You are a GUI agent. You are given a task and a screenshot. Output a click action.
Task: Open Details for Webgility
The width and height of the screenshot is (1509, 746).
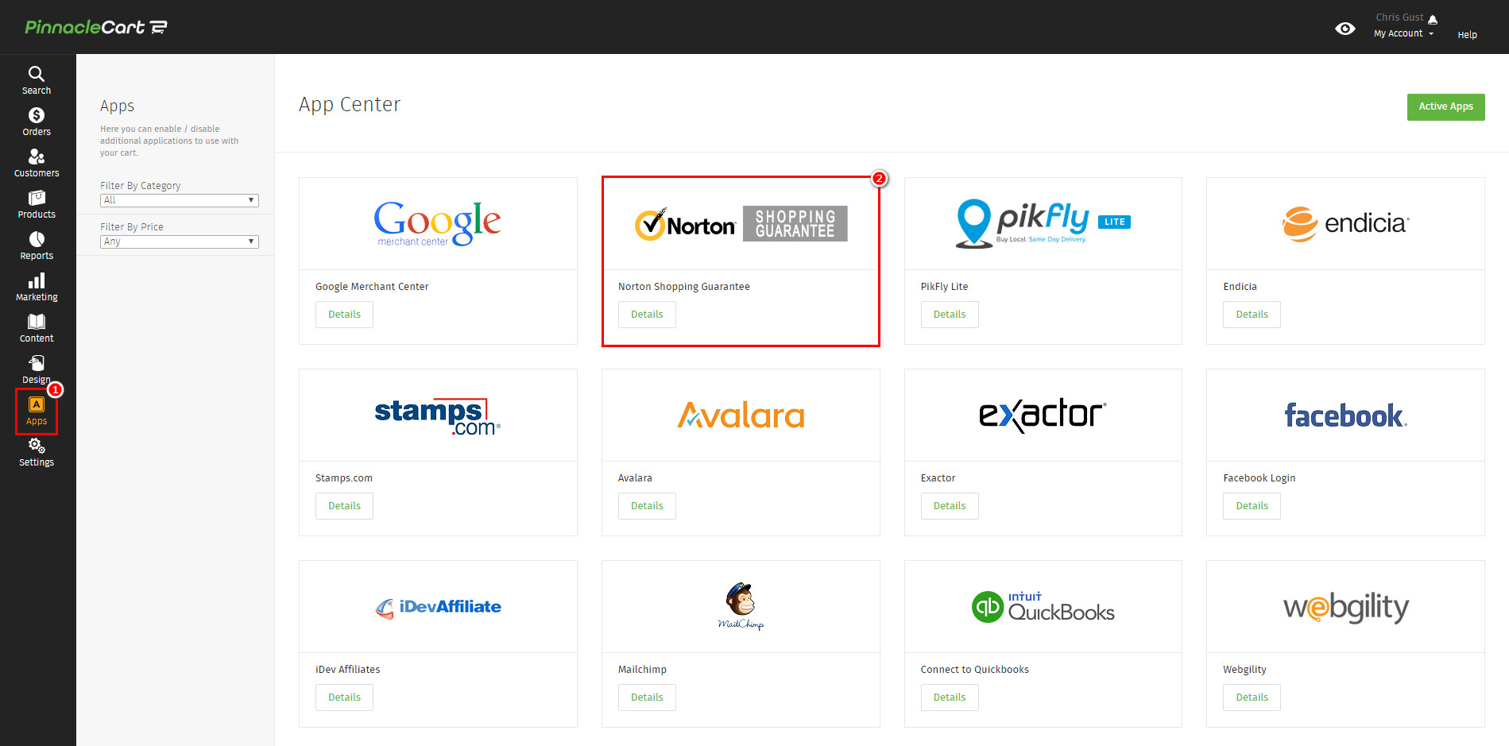pyautogui.click(x=1252, y=698)
